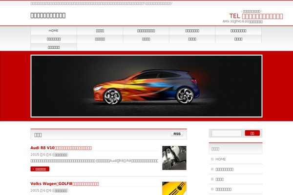Click the category tag beside Audi article date
Viewport: 293px width, 195px height.
(x=61, y=155)
